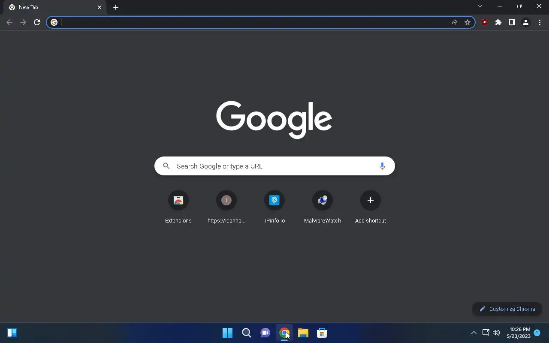The image size is (549, 343).
Task: Start voice search with microphone icon
Action: coord(382,166)
